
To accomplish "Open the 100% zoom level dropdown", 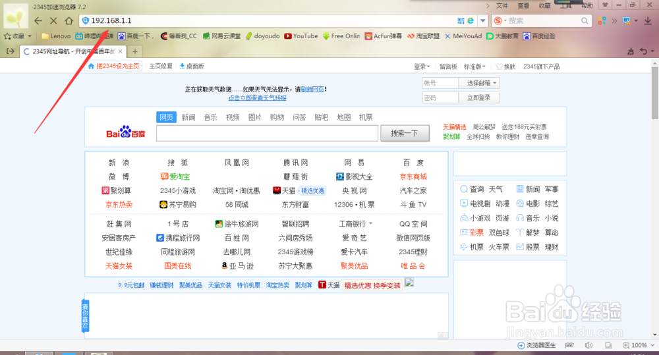I will click(x=639, y=345).
